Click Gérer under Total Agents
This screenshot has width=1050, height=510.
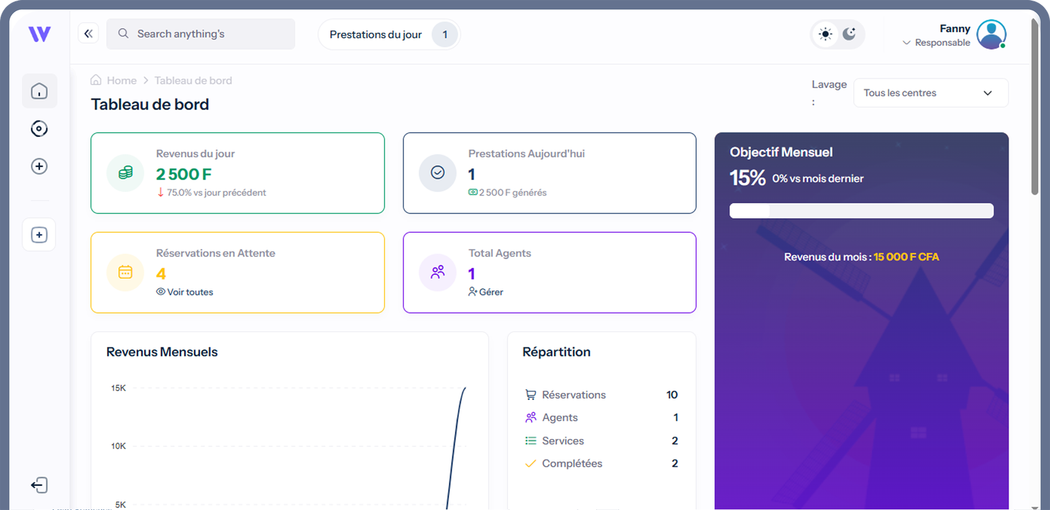[490, 292]
